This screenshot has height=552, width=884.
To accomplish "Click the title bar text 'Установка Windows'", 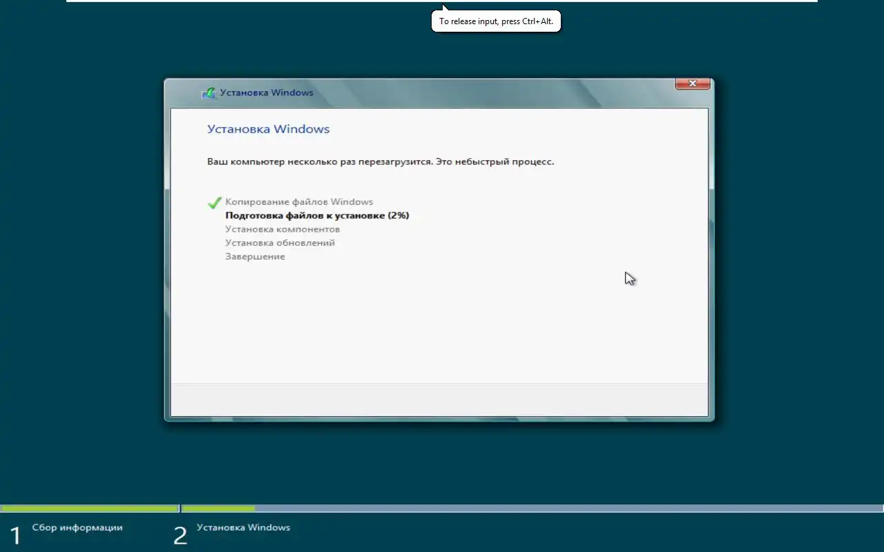I will pos(267,92).
